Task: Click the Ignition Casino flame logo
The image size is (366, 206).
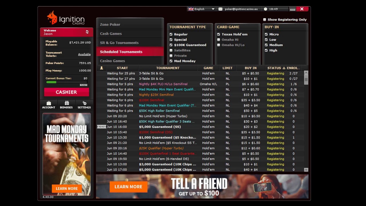Action: pos(52,18)
